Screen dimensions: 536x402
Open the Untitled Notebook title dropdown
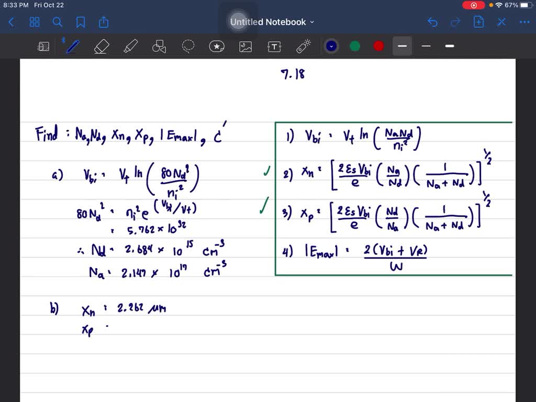[x=312, y=22]
